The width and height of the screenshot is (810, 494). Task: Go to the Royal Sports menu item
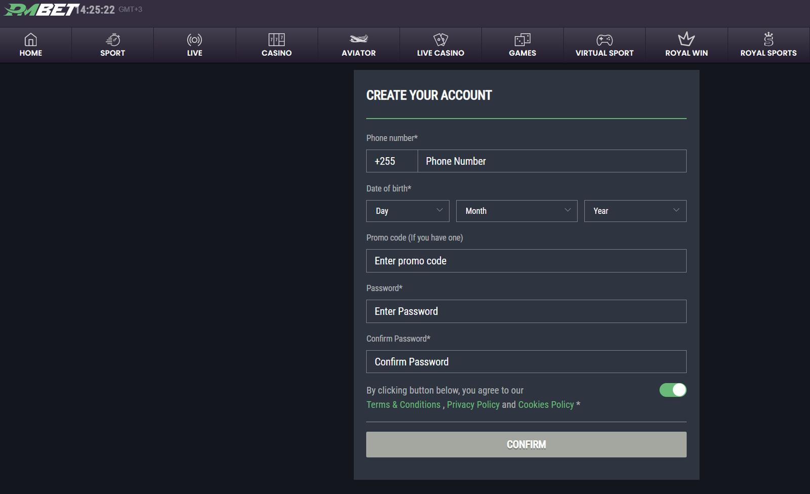pyautogui.click(x=768, y=45)
